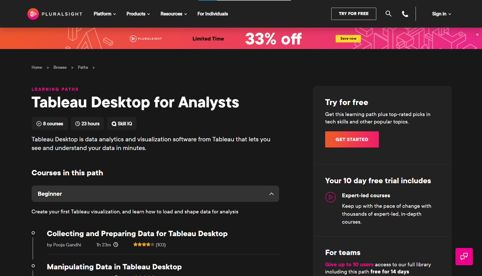Open the Resources menu
The image size is (482, 276).
(x=173, y=14)
